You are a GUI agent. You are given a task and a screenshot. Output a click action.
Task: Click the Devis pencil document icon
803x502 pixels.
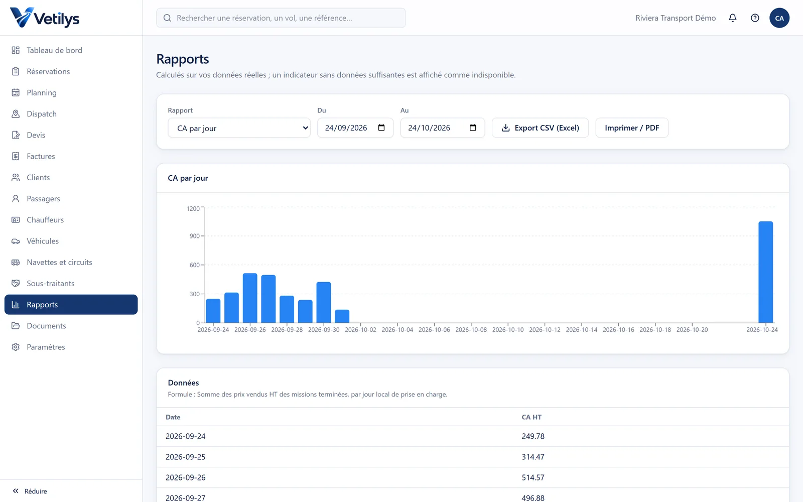pos(16,135)
